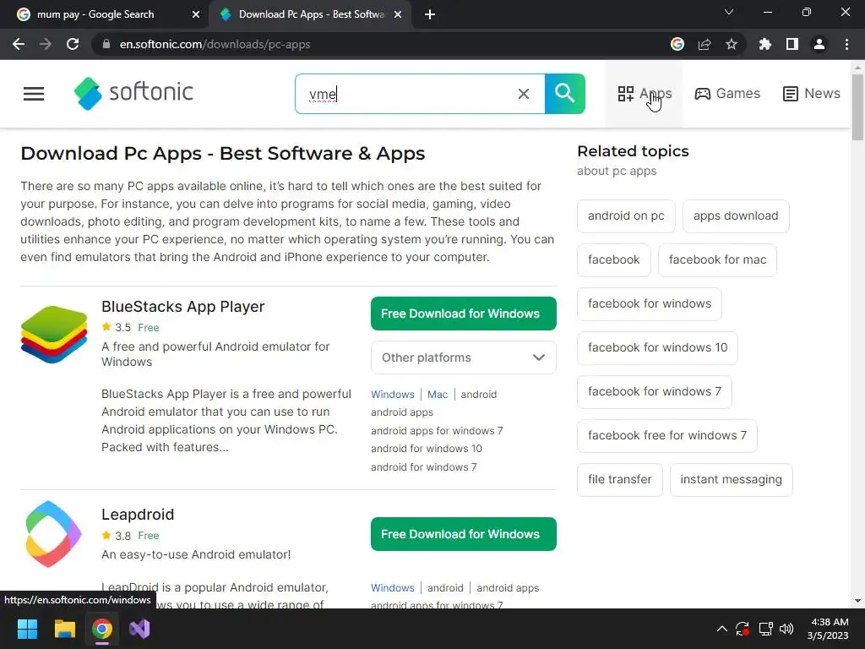Download BlueStacks with Free Download for Windows
This screenshot has height=649, width=865.
[x=464, y=314]
